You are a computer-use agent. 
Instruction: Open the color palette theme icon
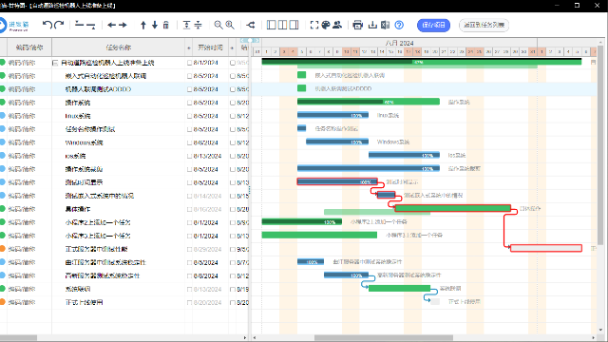pyautogui.click(x=326, y=25)
